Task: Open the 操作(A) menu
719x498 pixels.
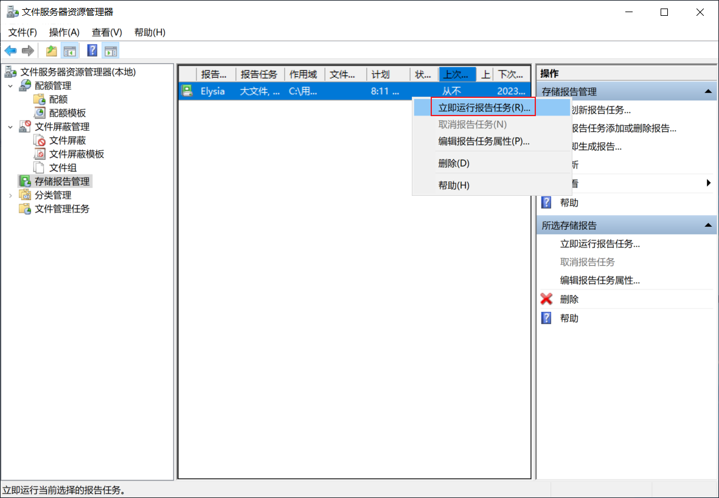Action: pyautogui.click(x=64, y=32)
